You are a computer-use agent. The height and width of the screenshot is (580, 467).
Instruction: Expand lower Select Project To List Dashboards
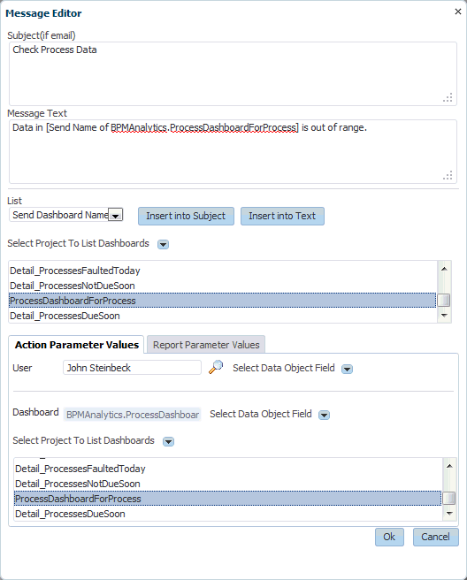pyautogui.click(x=168, y=442)
